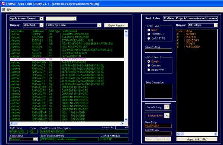Click the Seek Table path field
The width and height of the screenshot is (223, 145).
191,19
